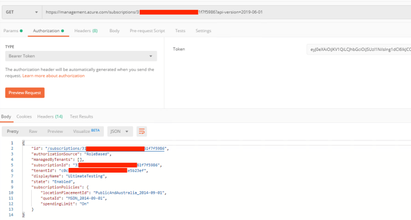Choose the Raw view mode
The image size is (411, 220).
(x=33, y=132)
